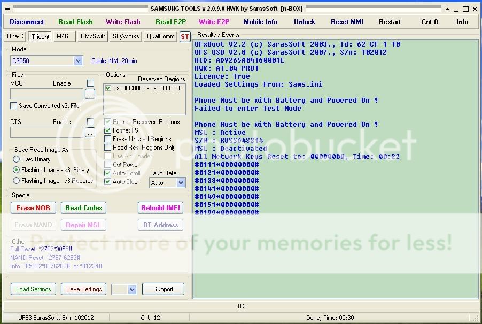This screenshot has width=482, height=324.
Task: Click Disconnect in the toolbar
Action: click(x=27, y=22)
